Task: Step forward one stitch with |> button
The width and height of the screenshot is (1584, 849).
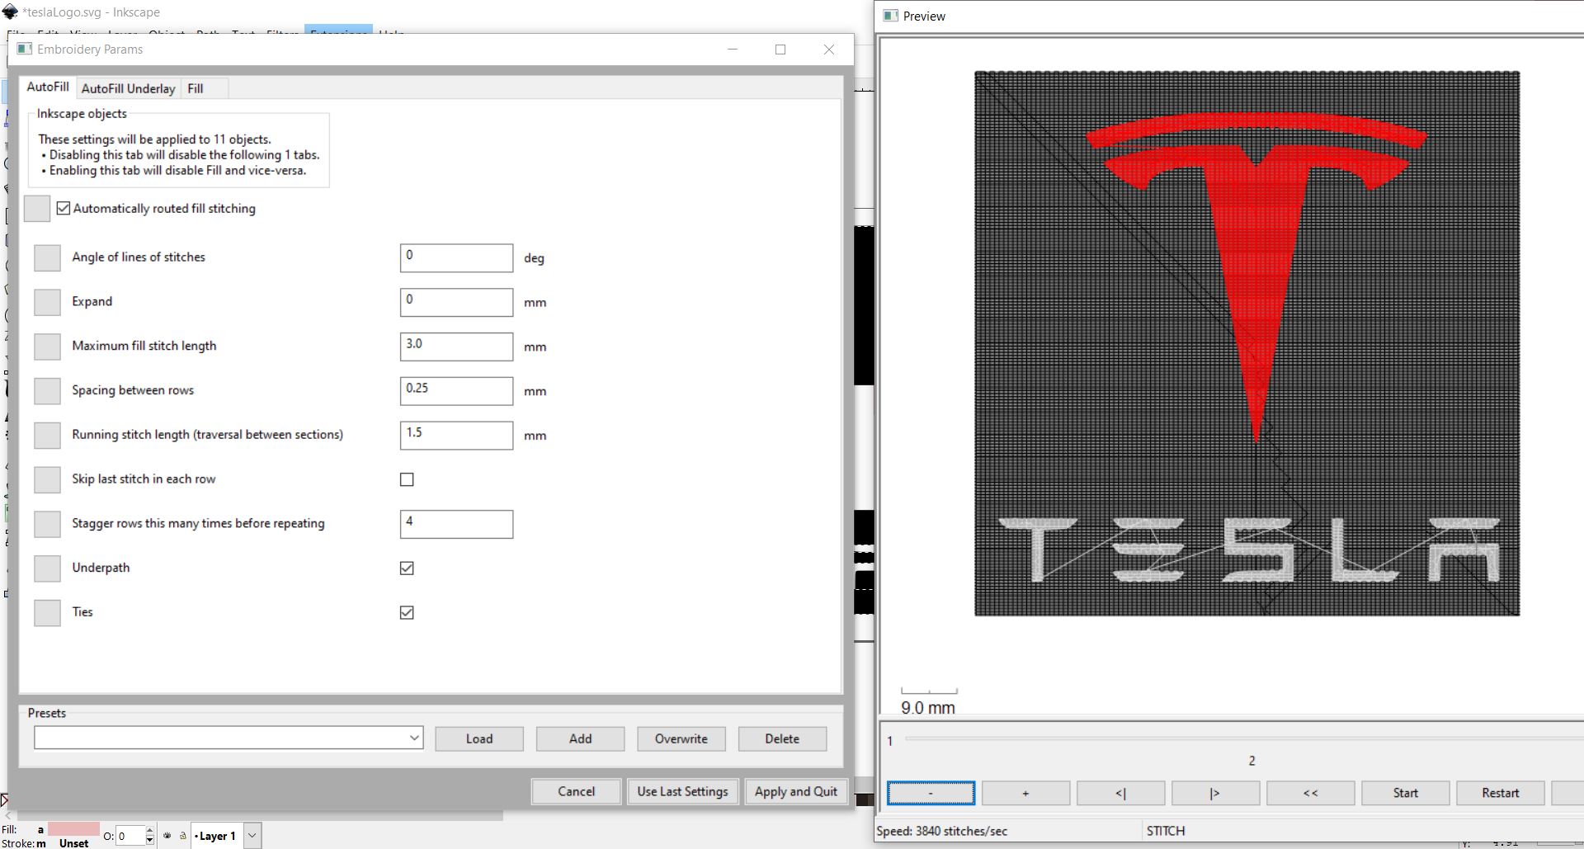Action: click(1215, 793)
